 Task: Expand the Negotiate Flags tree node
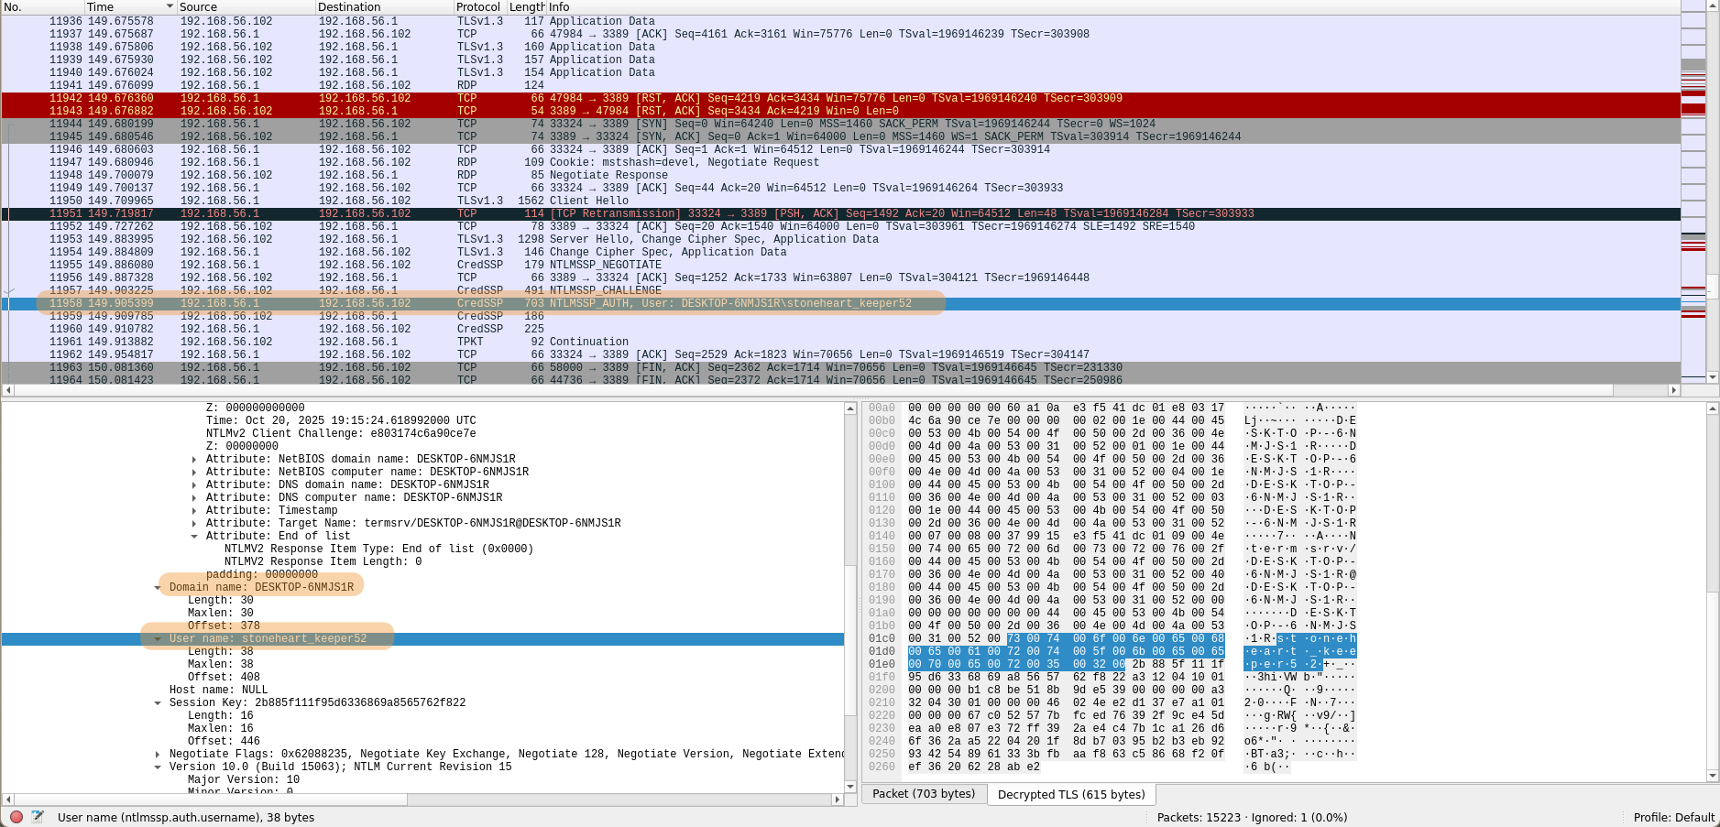[158, 754]
